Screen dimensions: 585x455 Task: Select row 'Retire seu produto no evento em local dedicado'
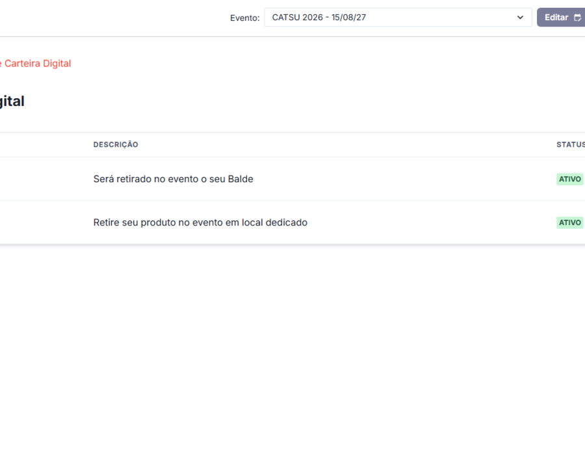(292, 223)
